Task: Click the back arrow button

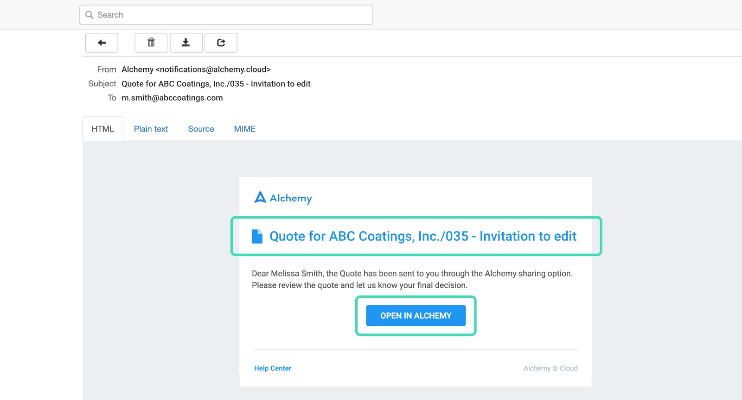Action: (102, 43)
